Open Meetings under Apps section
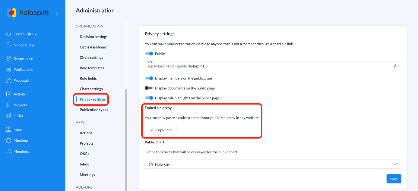The image size is (418, 191). click(87, 175)
